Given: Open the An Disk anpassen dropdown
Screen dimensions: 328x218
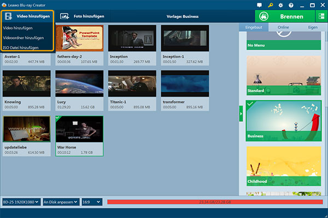Looking at the screenshot, I should (x=61, y=202).
